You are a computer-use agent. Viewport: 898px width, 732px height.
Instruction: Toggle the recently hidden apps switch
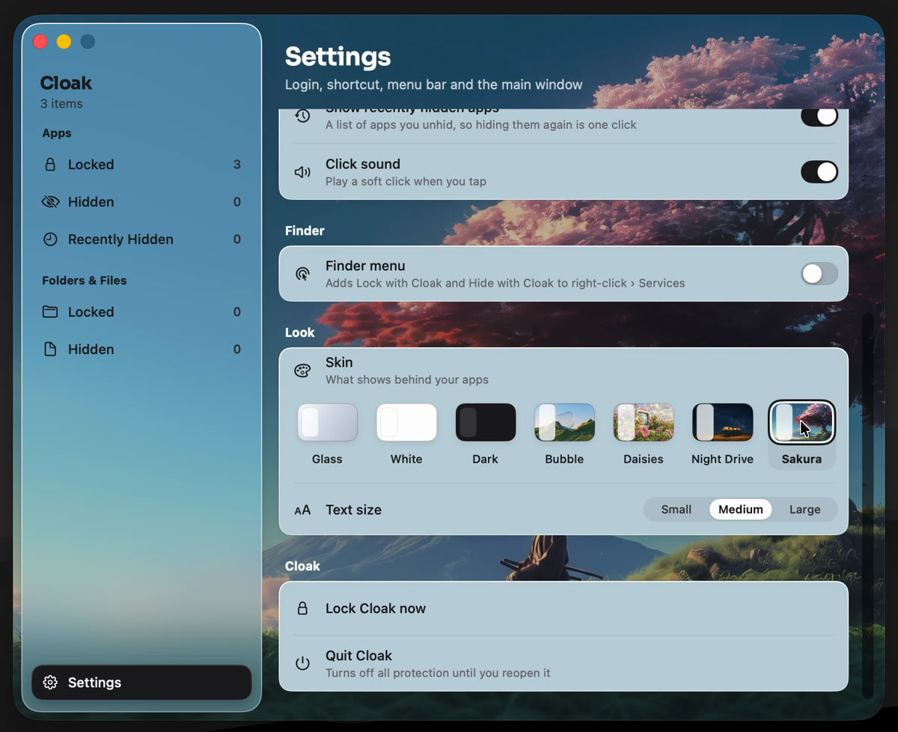tap(819, 118)
